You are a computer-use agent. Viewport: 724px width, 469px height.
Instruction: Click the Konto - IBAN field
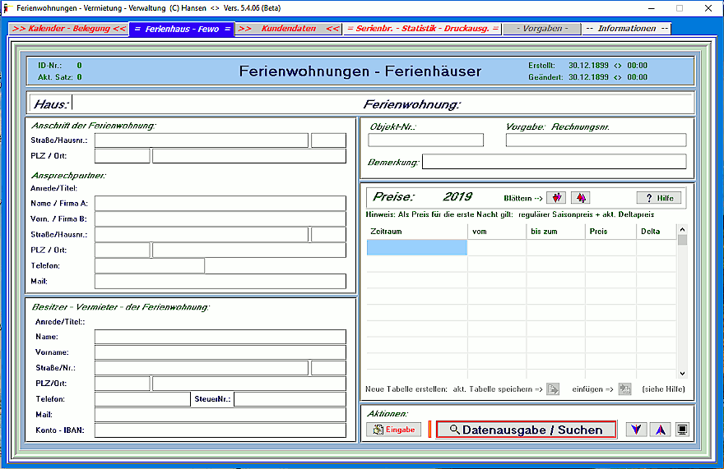pos(220,430)
